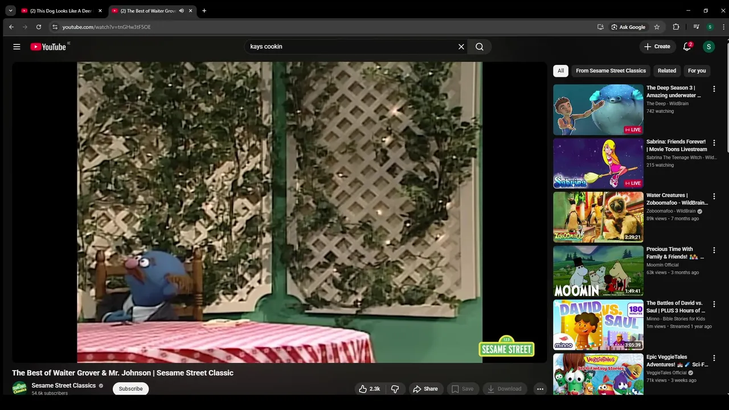Click the Share button

[425, 389]
